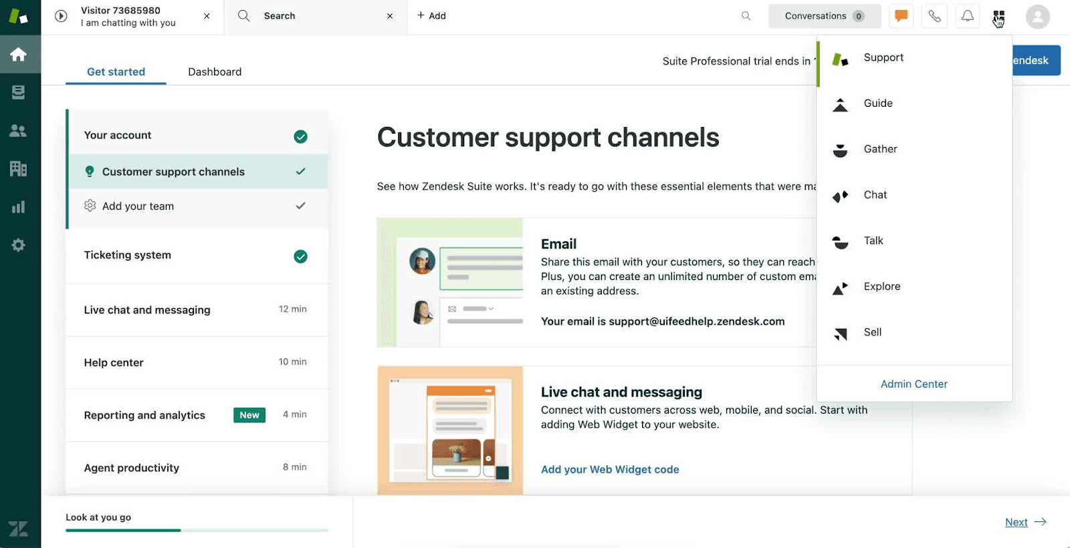
Task: Open the Organizations icon in sidebar
Action: [x=19, y=168]
